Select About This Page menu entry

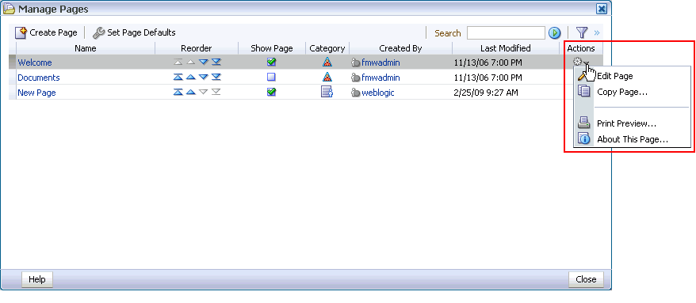point(633,139)
